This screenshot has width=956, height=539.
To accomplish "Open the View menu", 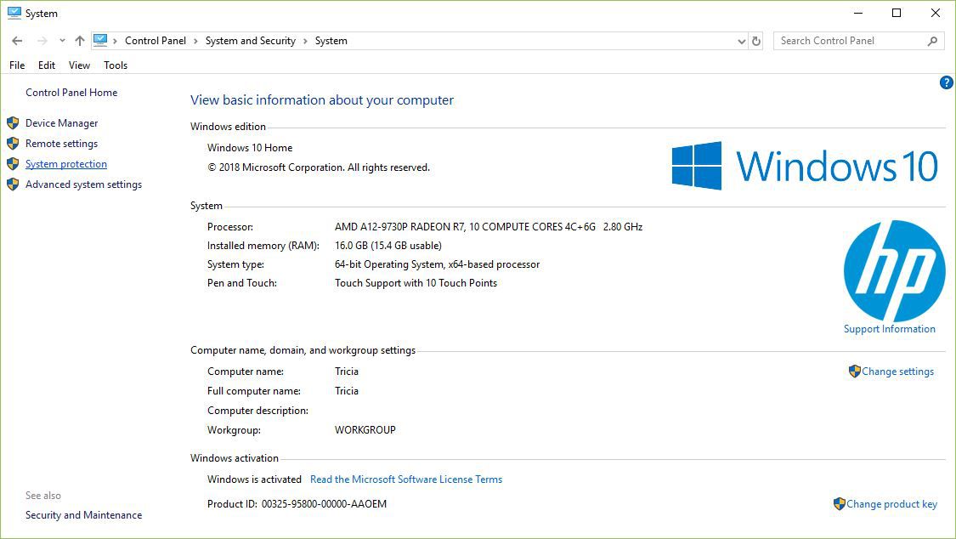I will (x=79, y=65).
